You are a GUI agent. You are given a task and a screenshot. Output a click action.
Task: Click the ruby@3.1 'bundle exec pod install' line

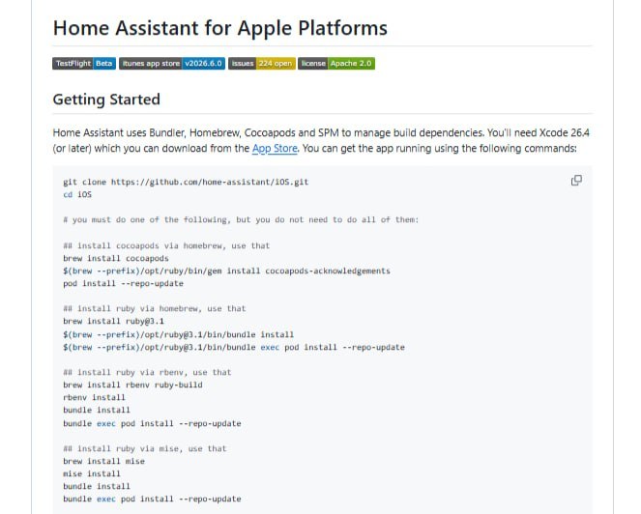(x=234, y=347)
